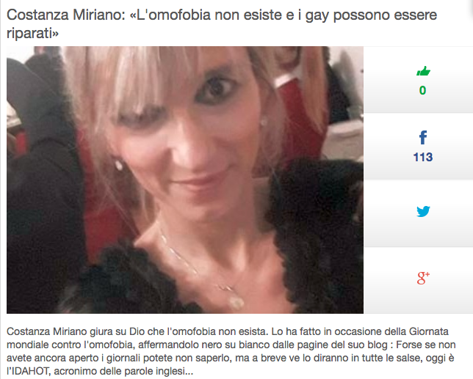
Task: Click "Forse se non" in the excerpt text
Action: pyautogui.click(x=426, y=345)
